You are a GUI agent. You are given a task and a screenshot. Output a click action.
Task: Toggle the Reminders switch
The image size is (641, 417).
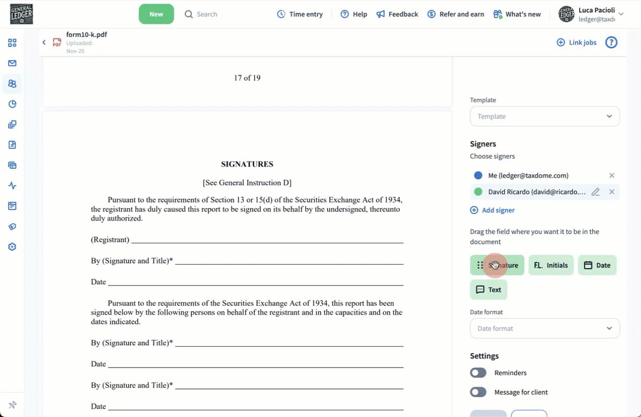(478, 373)
